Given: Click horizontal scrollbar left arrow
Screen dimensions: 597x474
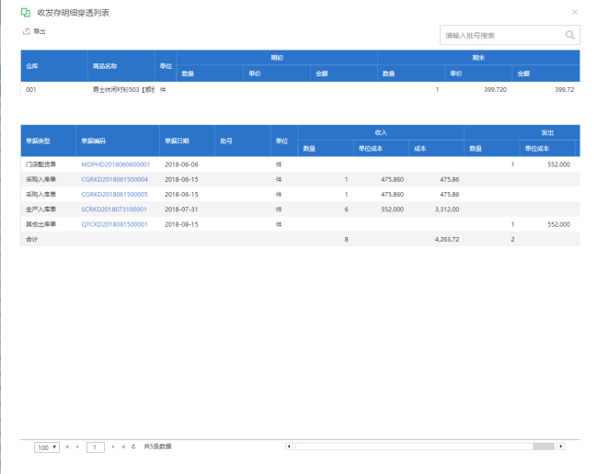Looking at the screenshot, I should [x=289, y=446].
